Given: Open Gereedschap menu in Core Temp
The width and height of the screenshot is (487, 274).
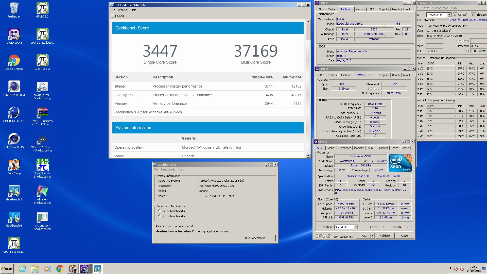Looking at the screenshot, I should 440,8.
